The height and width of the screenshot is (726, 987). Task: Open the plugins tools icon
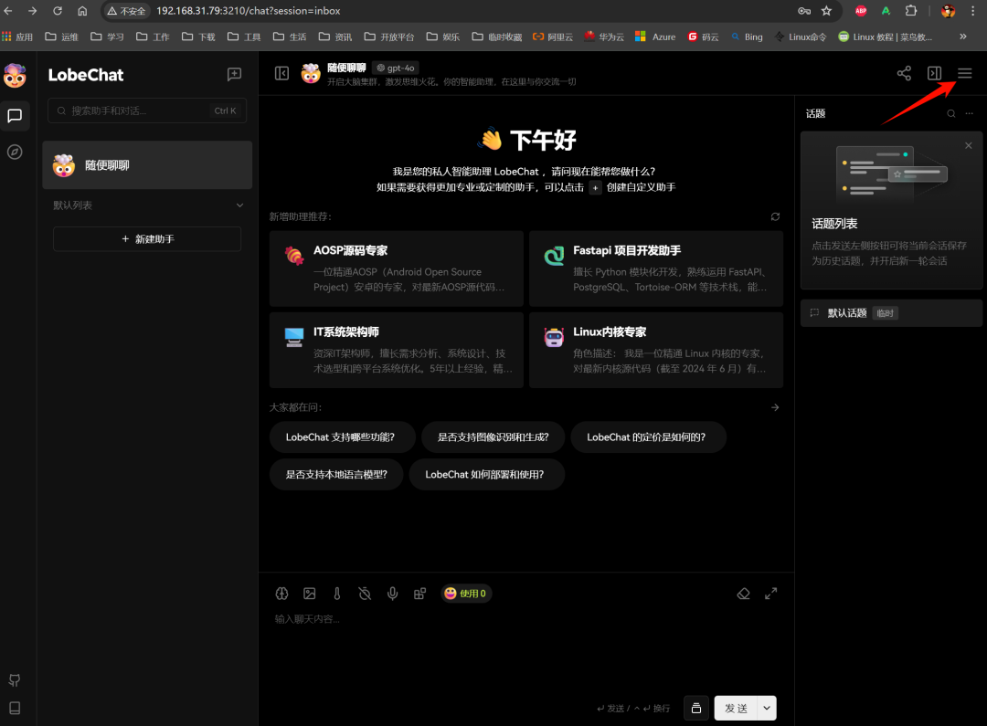[x=419, y=594]
